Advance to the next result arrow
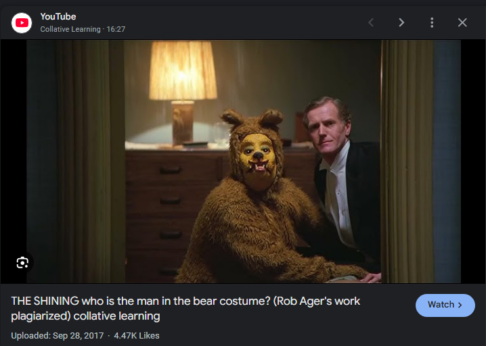Screen dimensions: 486x346 pyautogui.click(x=401, y=23)
